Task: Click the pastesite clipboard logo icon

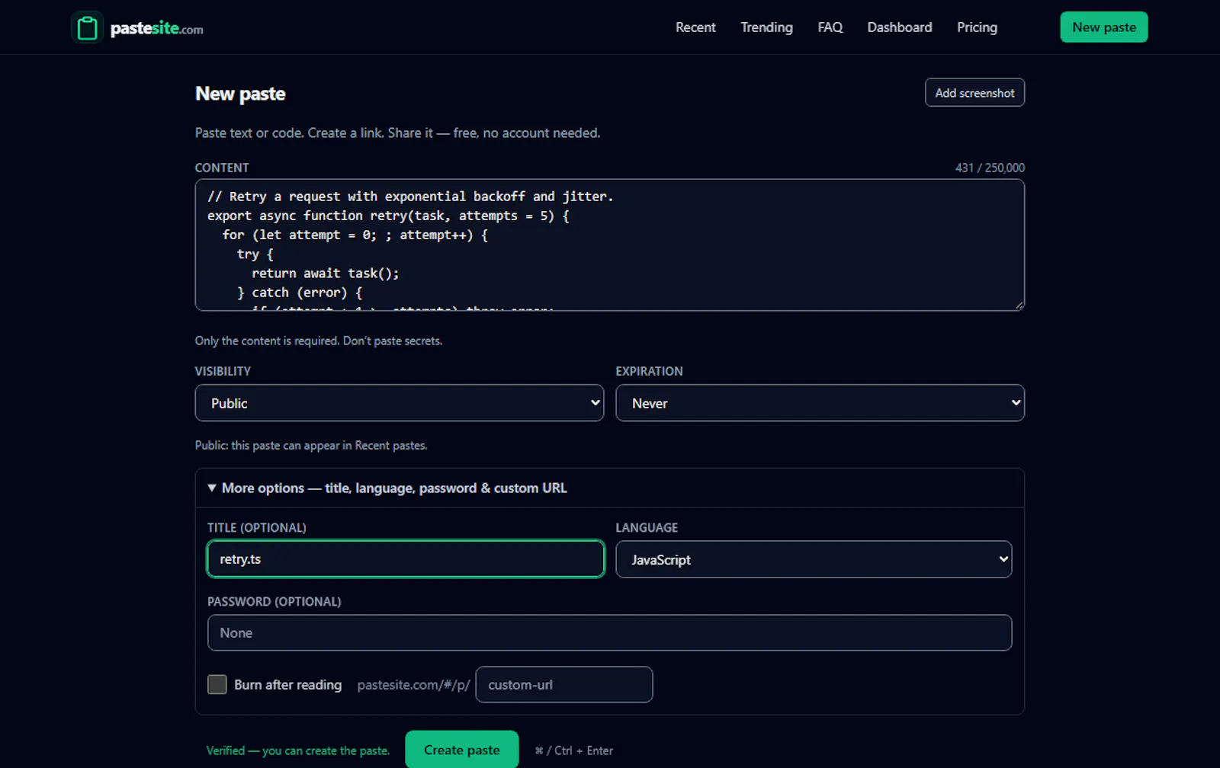Action: 87,27
